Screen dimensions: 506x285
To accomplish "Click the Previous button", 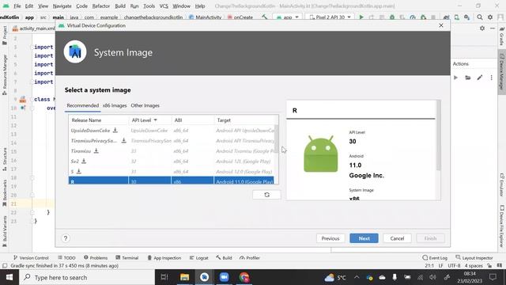I will (330, 238).
